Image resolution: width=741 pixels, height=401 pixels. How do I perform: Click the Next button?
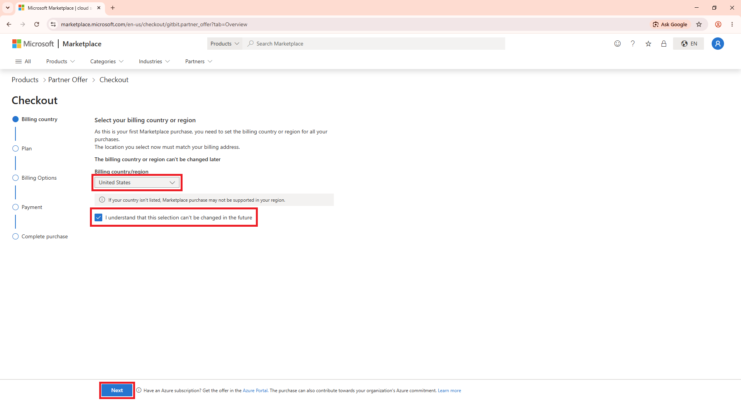coord(117,390)
